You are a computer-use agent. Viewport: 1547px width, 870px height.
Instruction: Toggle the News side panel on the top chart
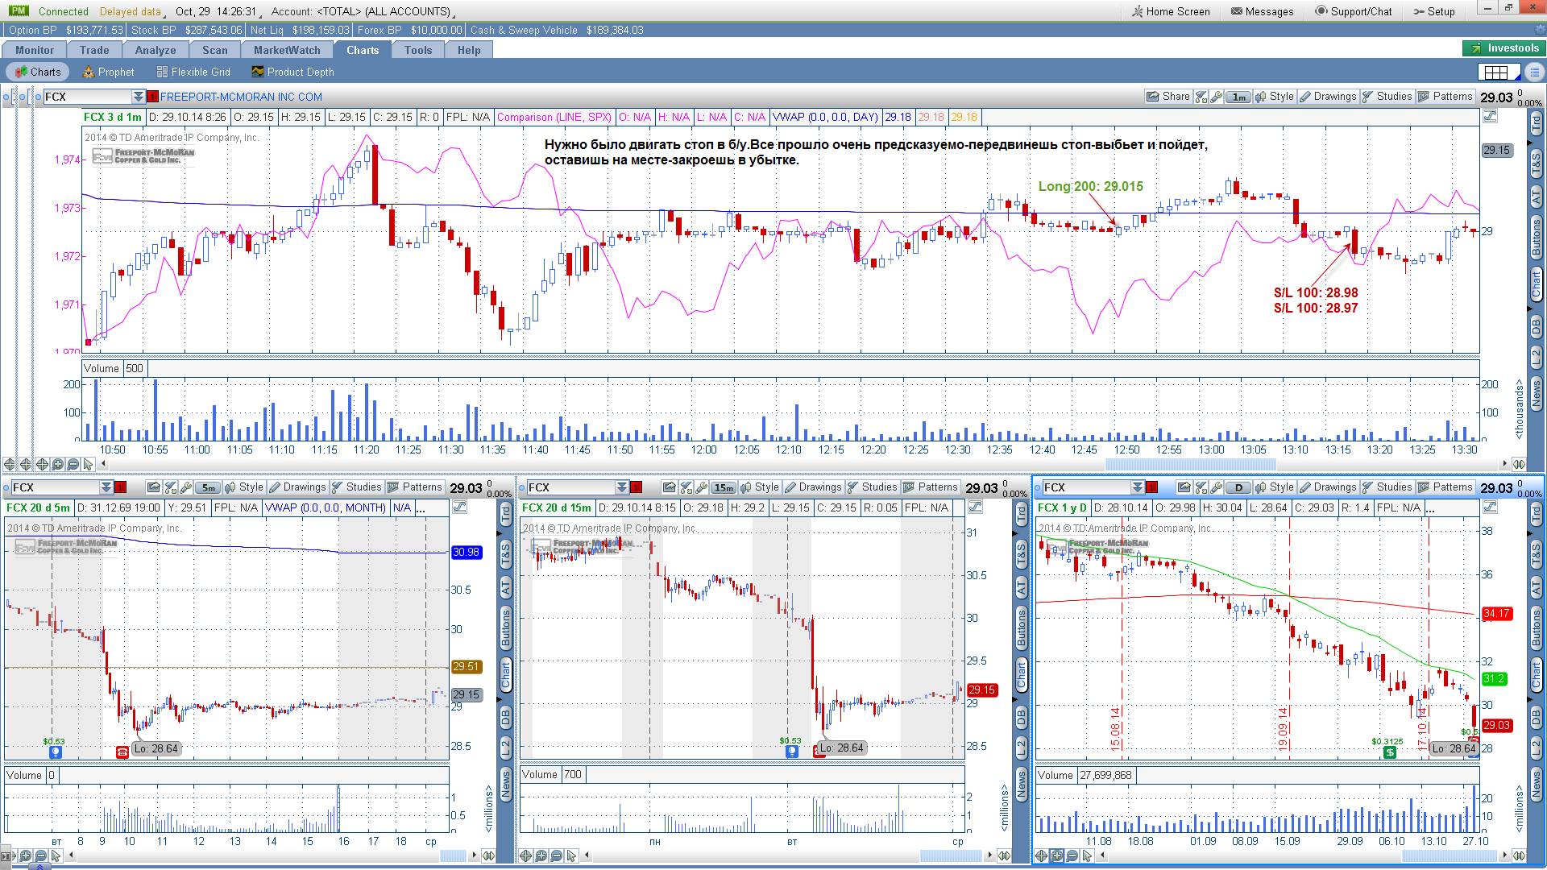click(1537, 394)
